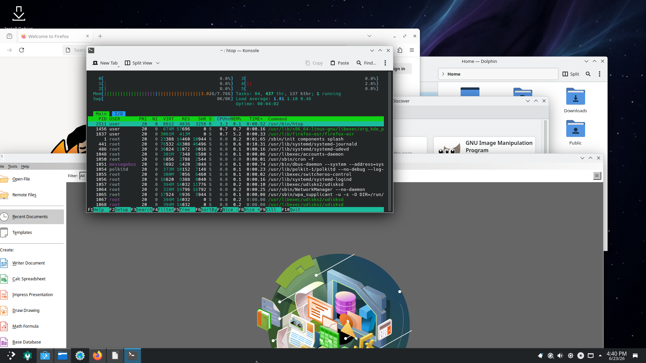This screenshot has width=646, height=363.
Task: Click Discover window vertical scrollbar
Action: [545, 136]
